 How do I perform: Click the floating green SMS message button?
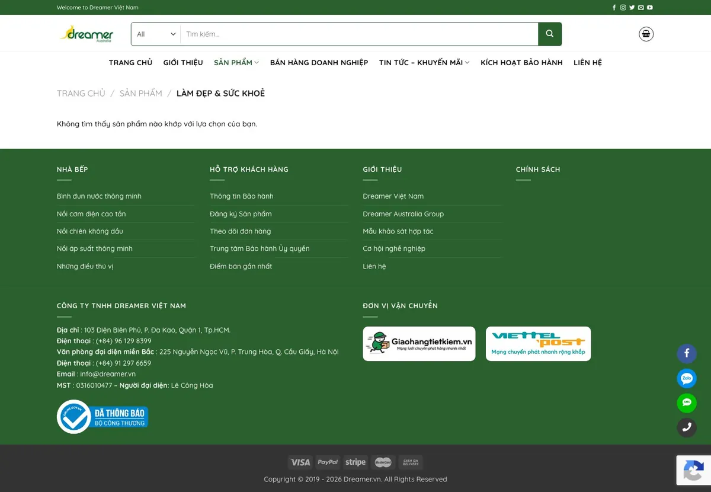point(687,403)
